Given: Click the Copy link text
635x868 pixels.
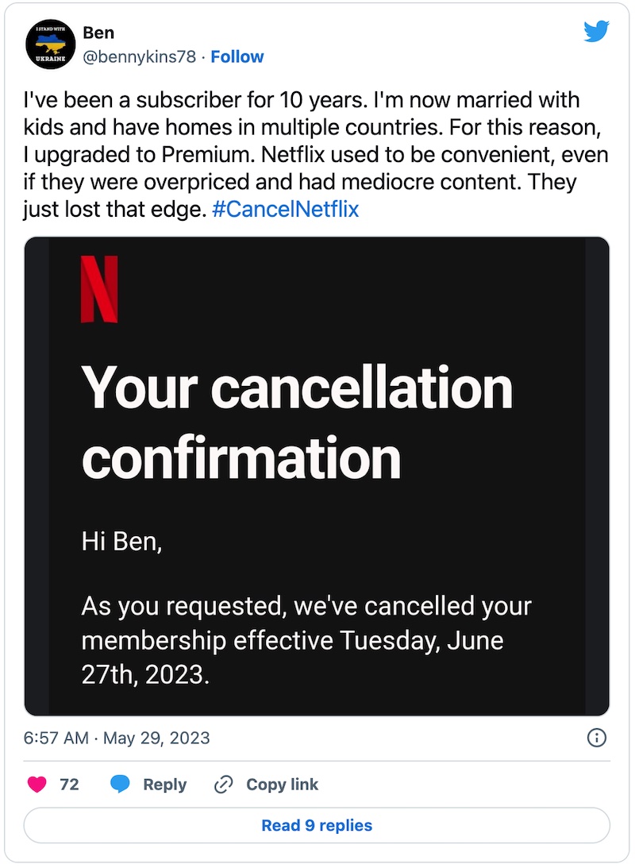Looking at the screenshot, I should [282, 785].
